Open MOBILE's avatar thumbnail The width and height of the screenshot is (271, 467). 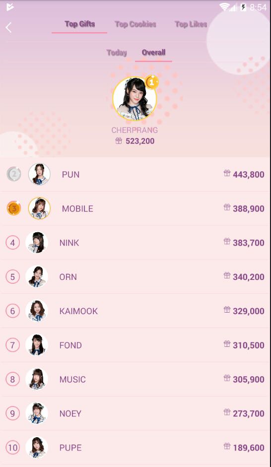39,208
